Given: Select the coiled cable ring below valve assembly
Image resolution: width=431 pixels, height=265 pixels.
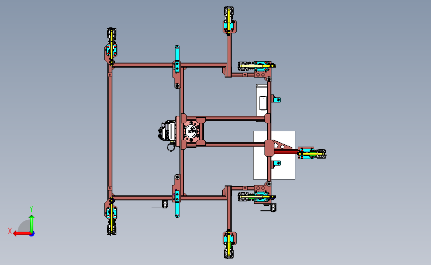Looking at the screenshot, I should click(171, 148).
